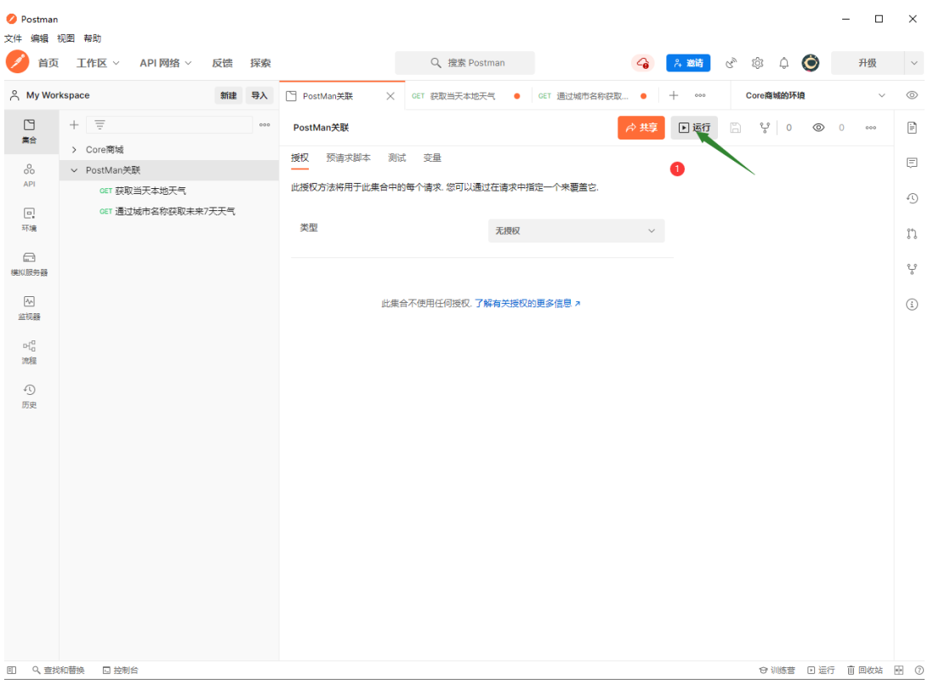Open the Flows (流程) sidebar panel
This screenshot has height=680, width=928.
(29, 352)
